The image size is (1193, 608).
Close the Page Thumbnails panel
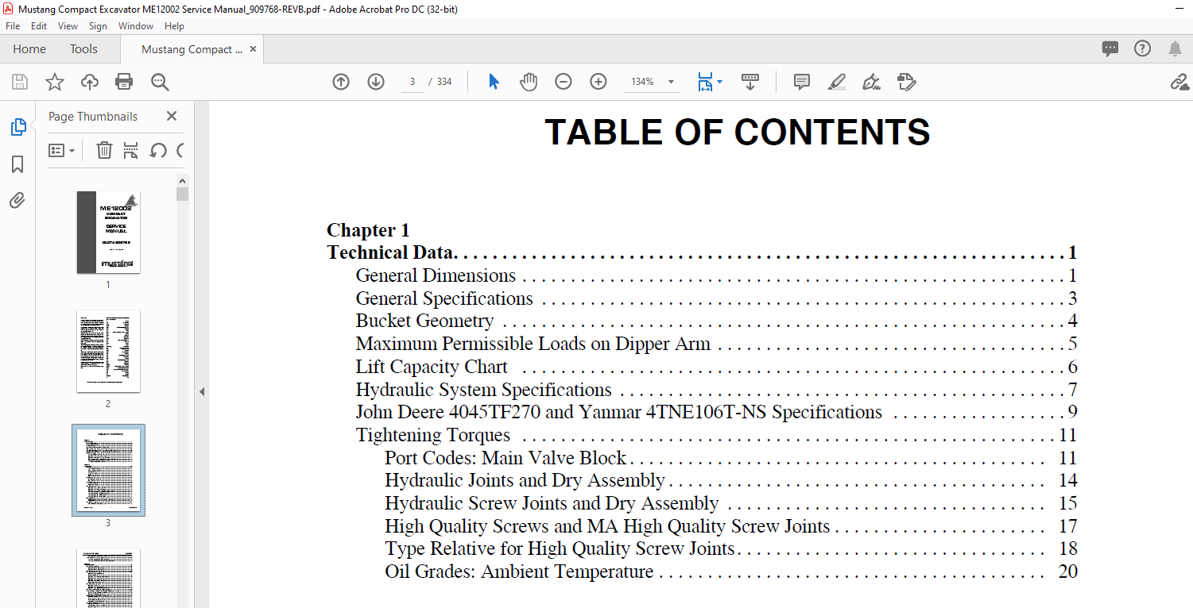[x=171, y=116]
